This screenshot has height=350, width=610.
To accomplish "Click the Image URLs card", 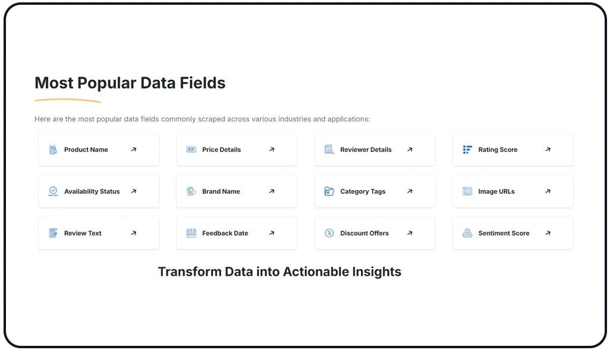I will pyautogui.click(x=512, y=191).
